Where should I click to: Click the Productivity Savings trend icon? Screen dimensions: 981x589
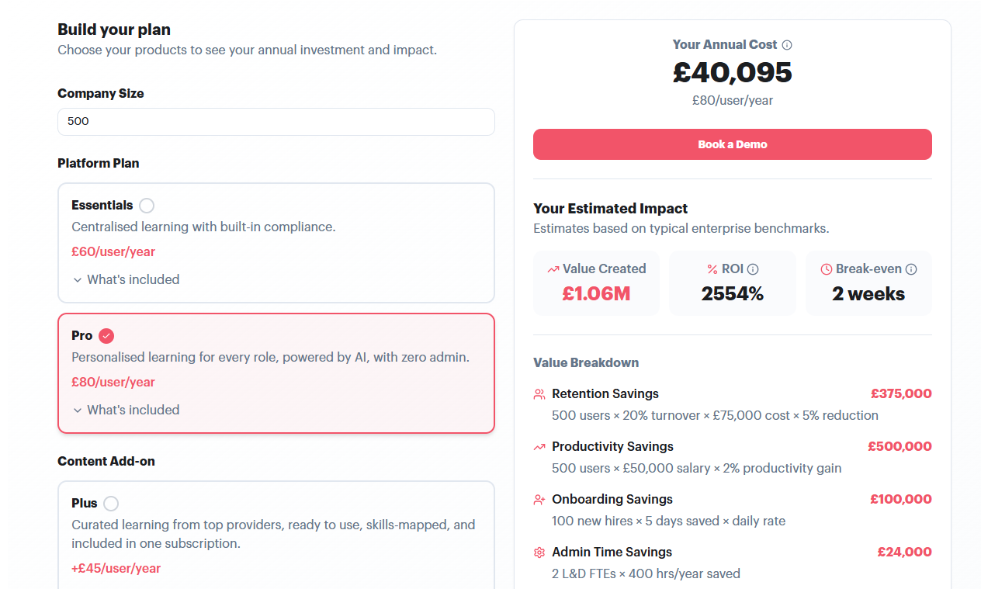point(539,447)
